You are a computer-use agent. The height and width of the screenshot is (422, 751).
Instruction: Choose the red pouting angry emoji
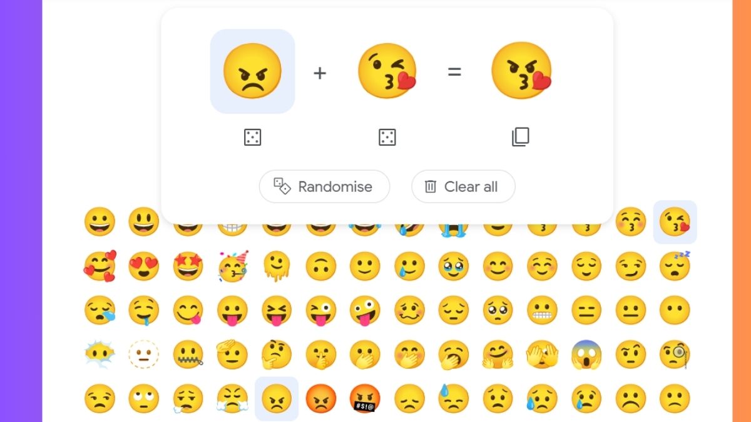[x=321, y=399]
